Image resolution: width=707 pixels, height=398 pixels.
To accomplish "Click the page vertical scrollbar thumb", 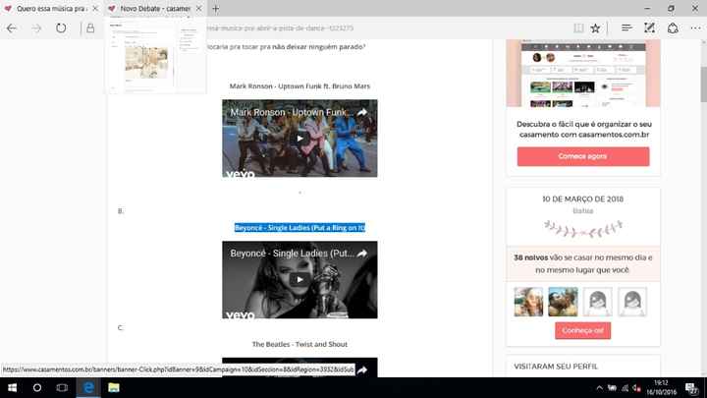I will pyautogui.click(x=703, y=85).
